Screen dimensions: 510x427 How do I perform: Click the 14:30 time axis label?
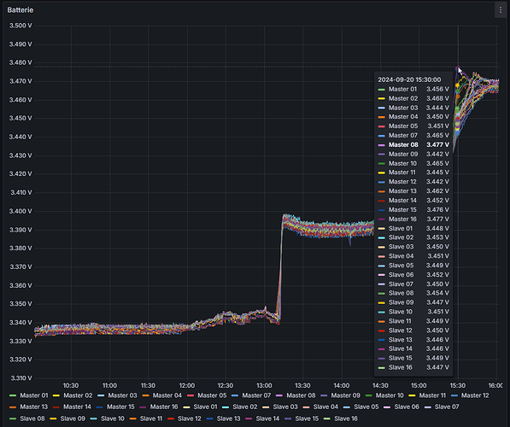(380, 385)
